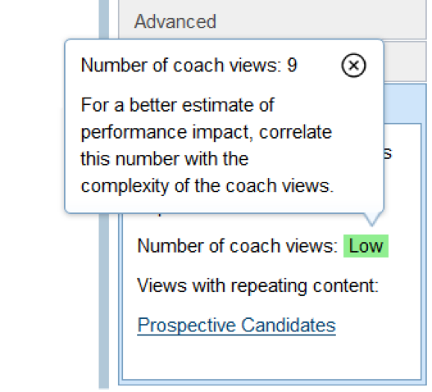Click the phrase 'complexity of the coach views'
Viewport: 432px width, 392px height.
click(207, 186)
